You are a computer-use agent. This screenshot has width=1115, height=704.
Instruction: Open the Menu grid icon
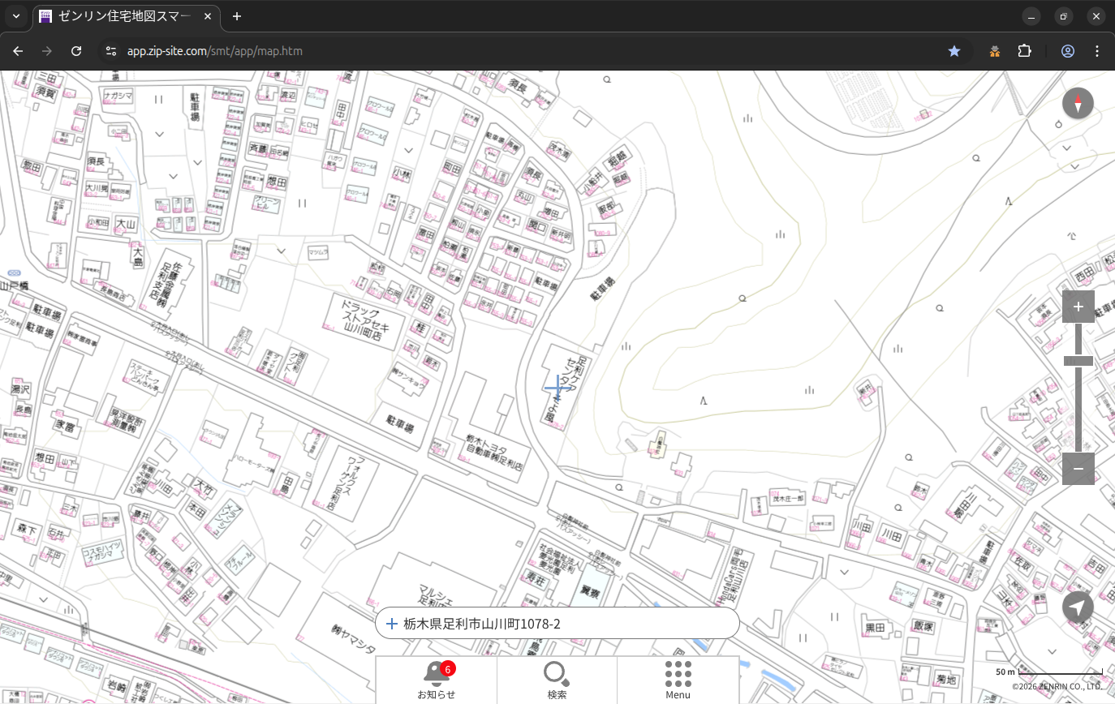click(x=678, y=680)
